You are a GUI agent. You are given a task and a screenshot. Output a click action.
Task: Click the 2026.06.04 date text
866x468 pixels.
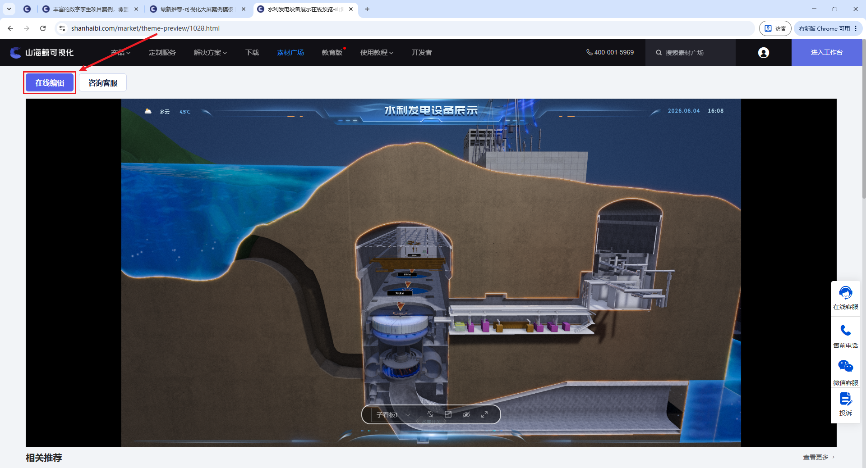tap(684, 111)
